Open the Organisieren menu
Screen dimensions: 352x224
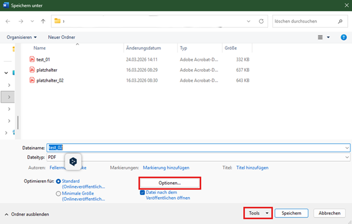(22, 37)
